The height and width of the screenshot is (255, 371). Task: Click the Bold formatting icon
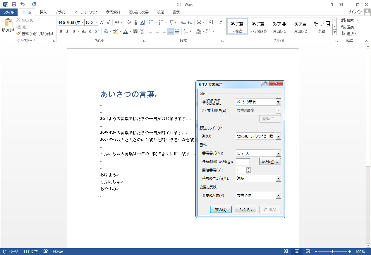(61, 31)
